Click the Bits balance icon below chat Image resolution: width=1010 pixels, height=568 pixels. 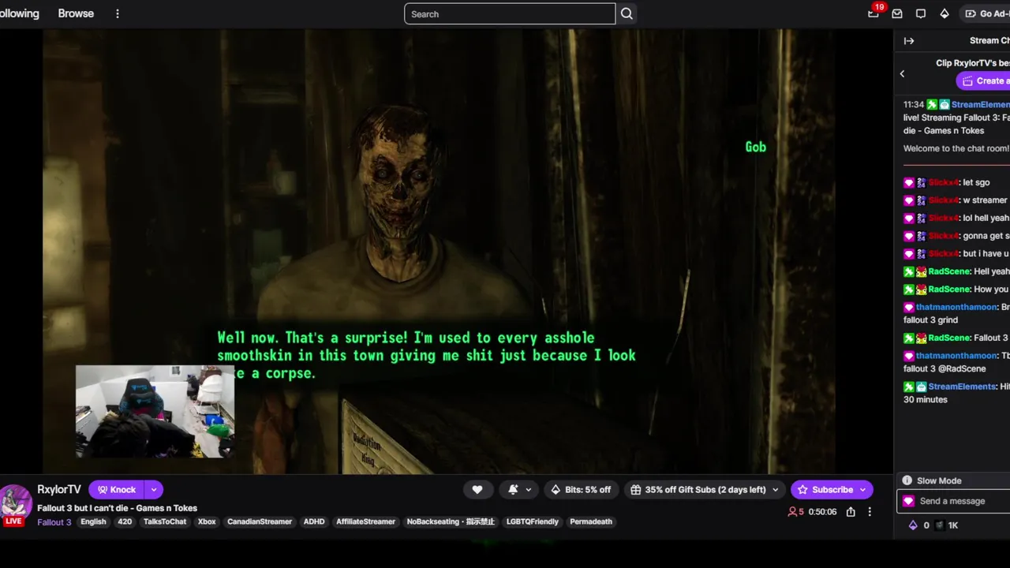point(913,525)
